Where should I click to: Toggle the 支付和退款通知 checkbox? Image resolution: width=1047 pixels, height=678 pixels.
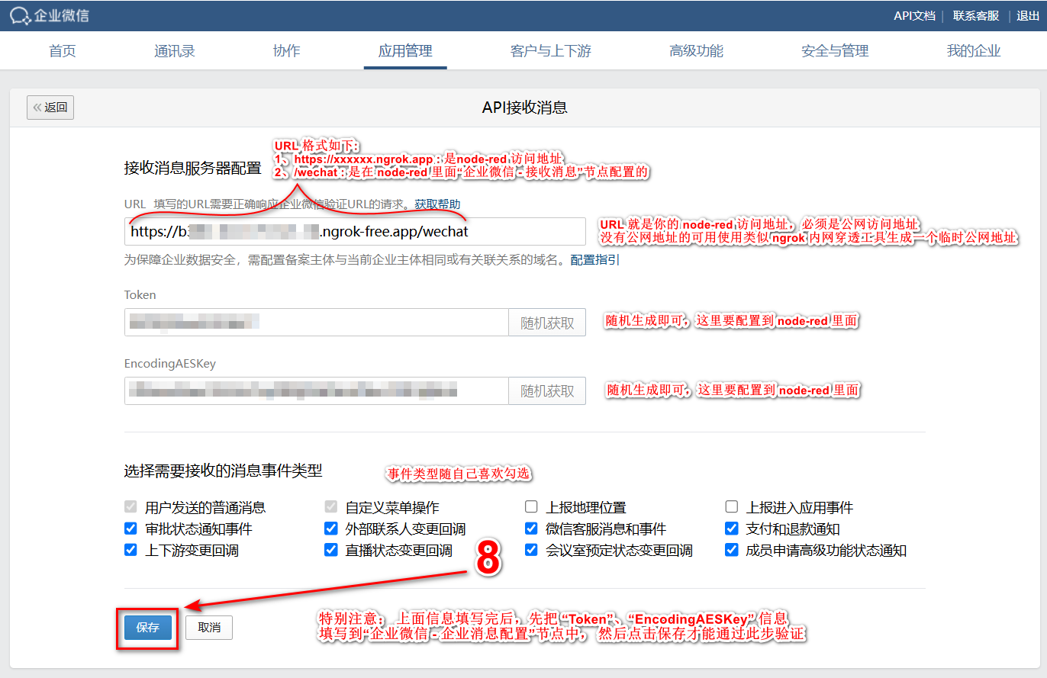(732, 529)
